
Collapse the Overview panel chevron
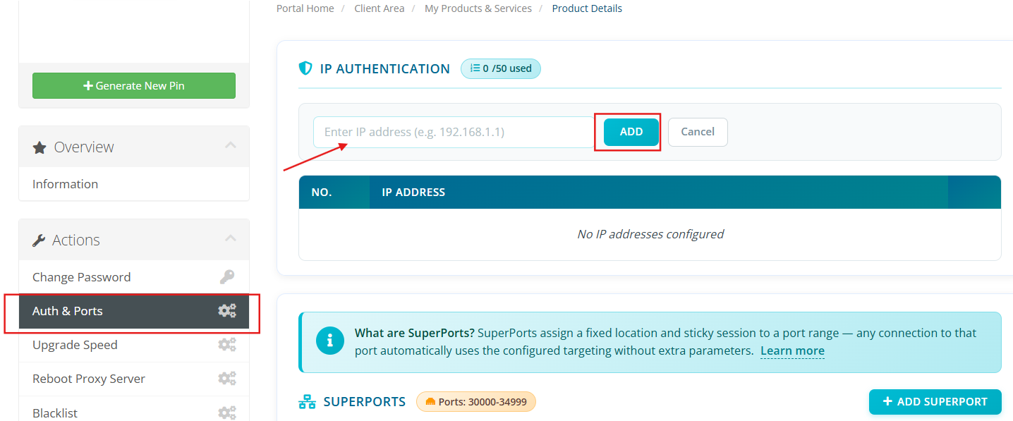230,145
